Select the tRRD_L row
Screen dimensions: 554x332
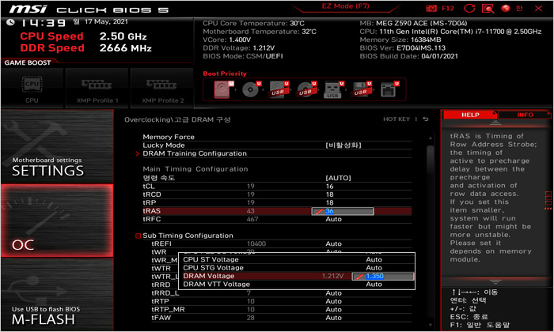coord(281,292)
